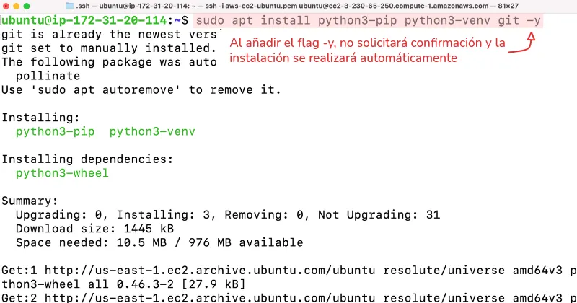
Task: Click the yellow minimize window button
Action: point(16,6)
